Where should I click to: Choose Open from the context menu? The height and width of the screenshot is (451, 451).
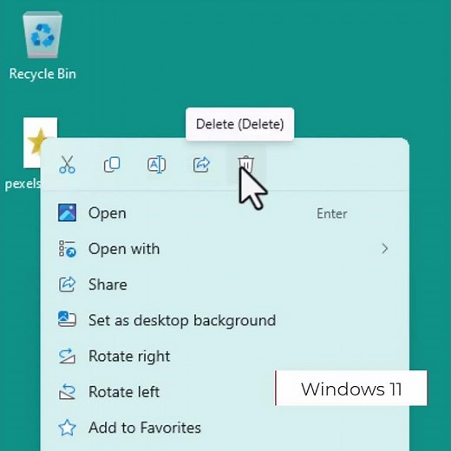tap(225, 213)
